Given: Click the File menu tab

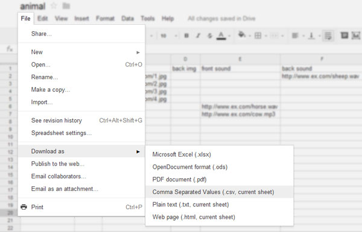Looking at the screenshot, I should click(25, 19).
